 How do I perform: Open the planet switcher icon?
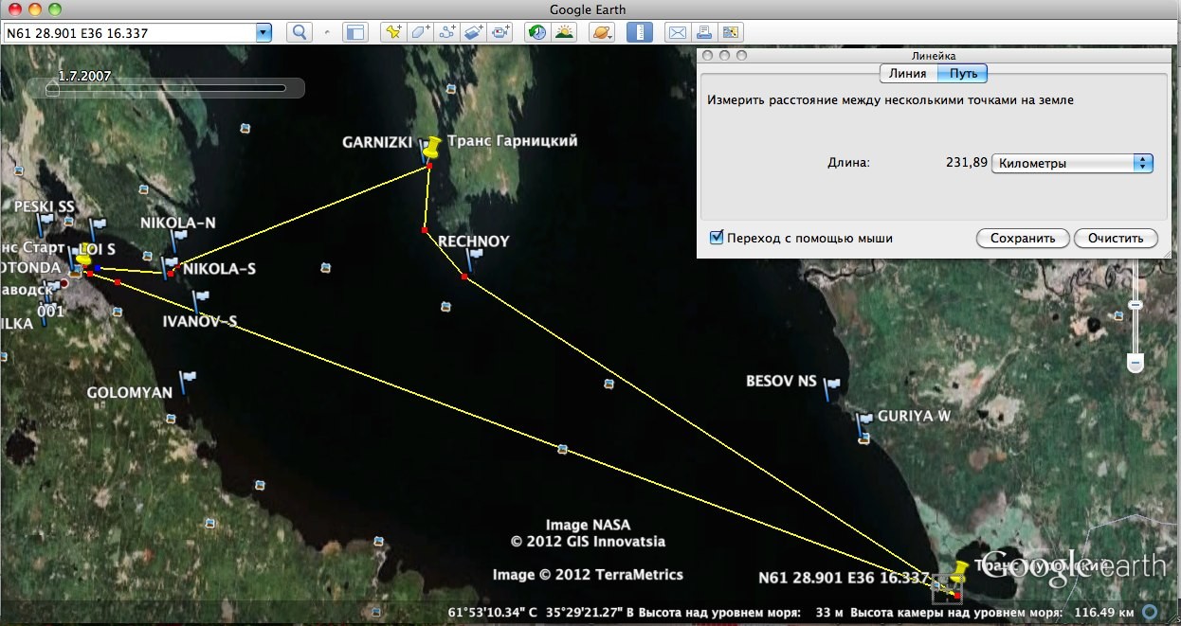[x=602, y=32]
